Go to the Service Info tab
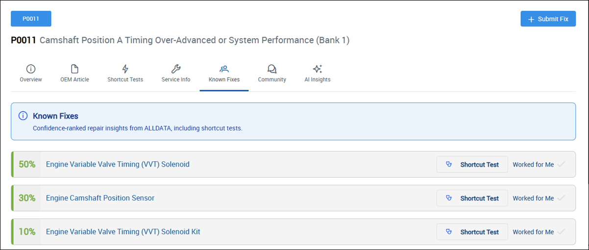Image resolution: width=589 pixels, height=250 pixels. 175,74
